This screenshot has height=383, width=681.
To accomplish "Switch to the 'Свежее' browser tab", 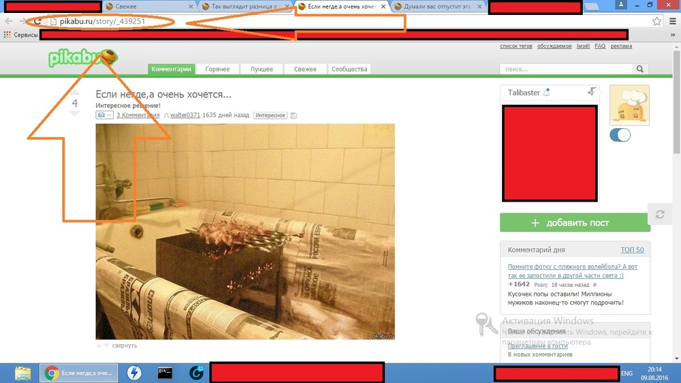I will pyautogui.click(x=148, y=7).
